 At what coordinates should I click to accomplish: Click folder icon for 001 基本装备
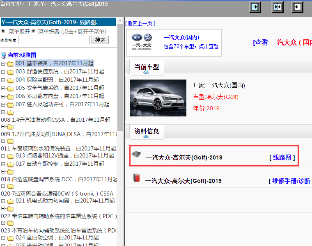(10, 64)
